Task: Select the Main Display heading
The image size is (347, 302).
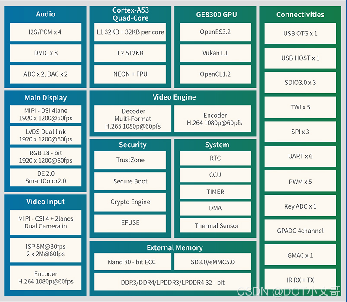Action: tap(45, 98)
